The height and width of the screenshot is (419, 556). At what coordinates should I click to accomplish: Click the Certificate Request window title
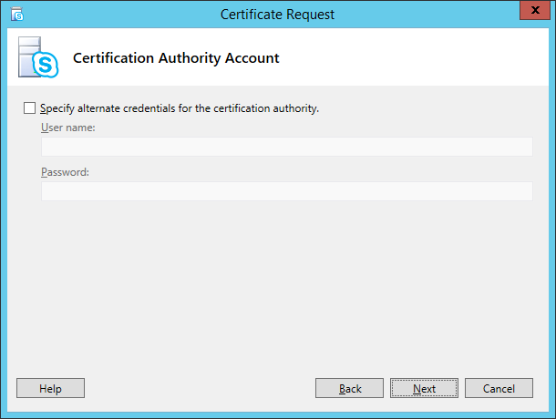click(277, 15)
